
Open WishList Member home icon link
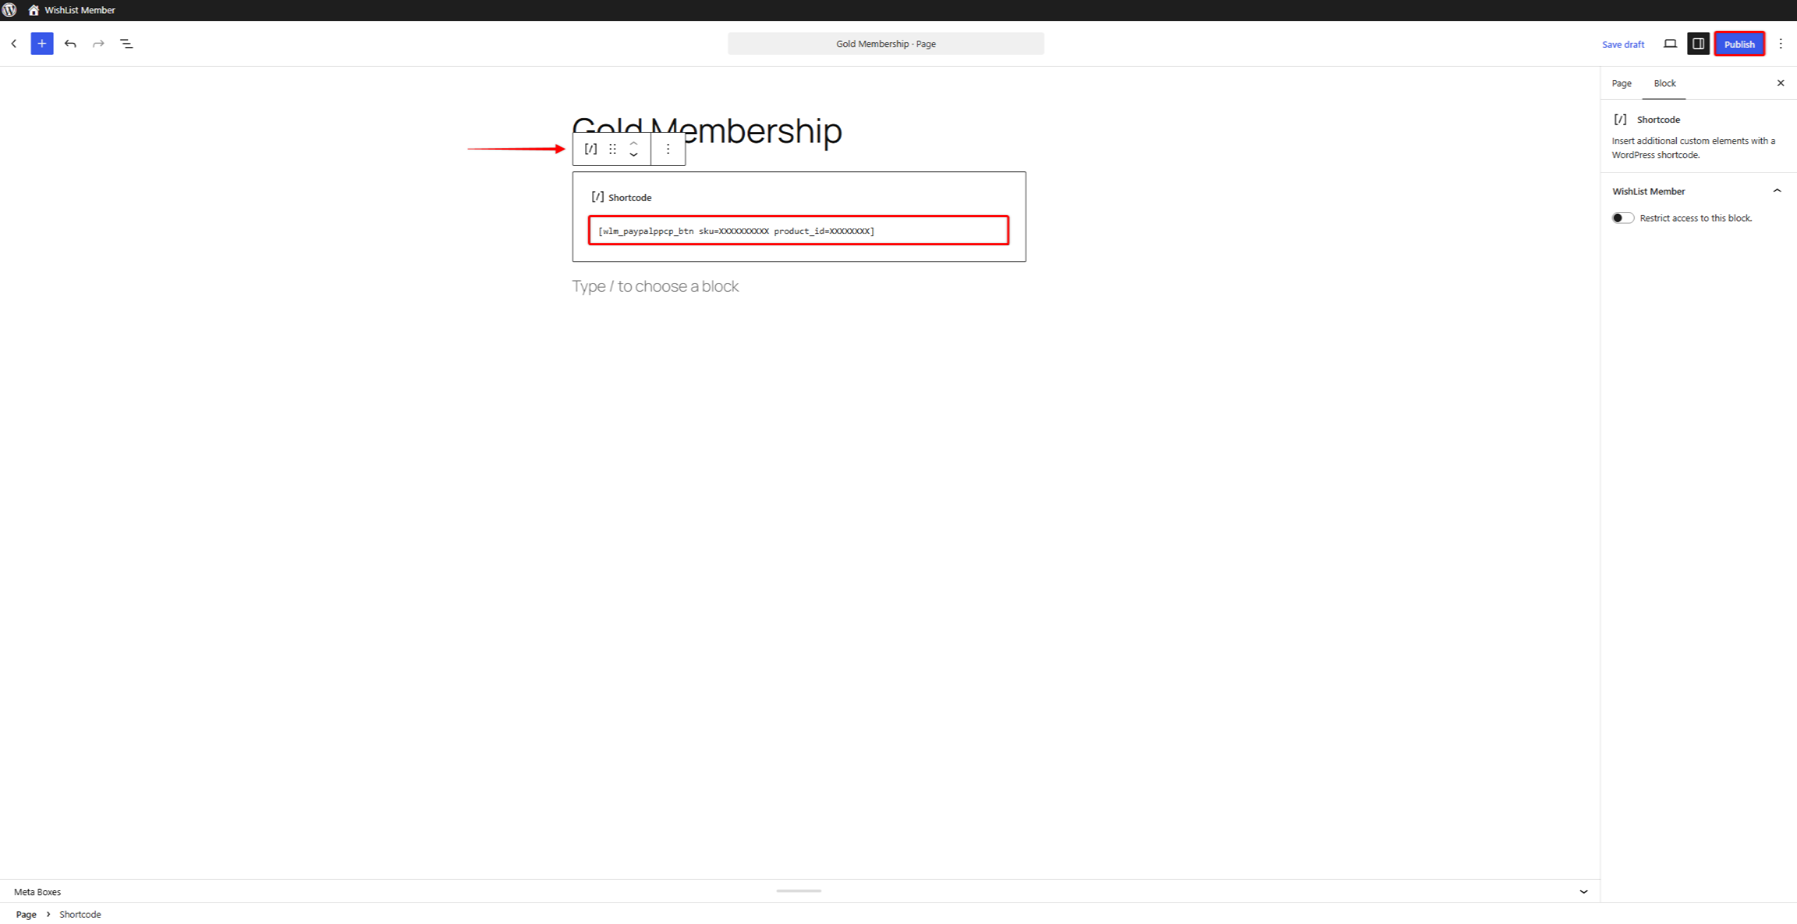(33, 10)
